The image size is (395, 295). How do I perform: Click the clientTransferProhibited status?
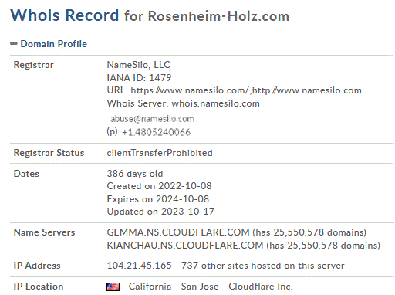point(160,153)
